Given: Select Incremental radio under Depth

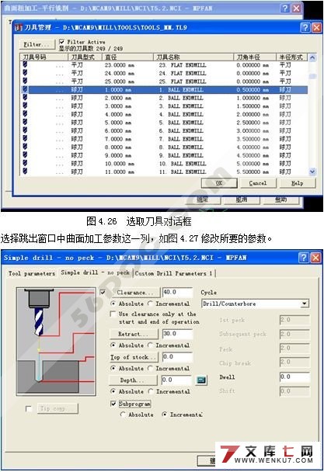Looking at the screenshot, I should tap(151, 391).
